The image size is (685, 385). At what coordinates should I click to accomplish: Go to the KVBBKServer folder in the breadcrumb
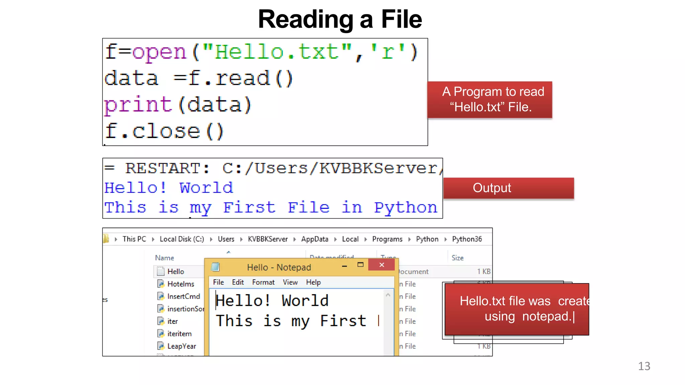[x=268, y=239]
